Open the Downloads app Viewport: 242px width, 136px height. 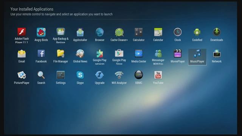(x=217, y=35)
